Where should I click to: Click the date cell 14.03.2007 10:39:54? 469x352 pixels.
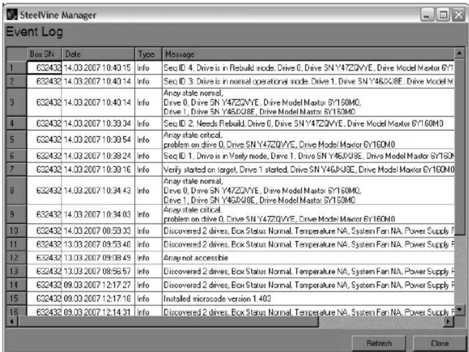[98, 140]
